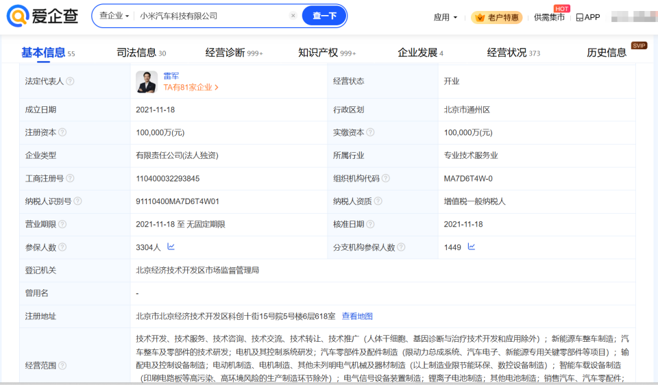Click the 查看地图 link
Screen dimensions: 658x385
point(357,316)
